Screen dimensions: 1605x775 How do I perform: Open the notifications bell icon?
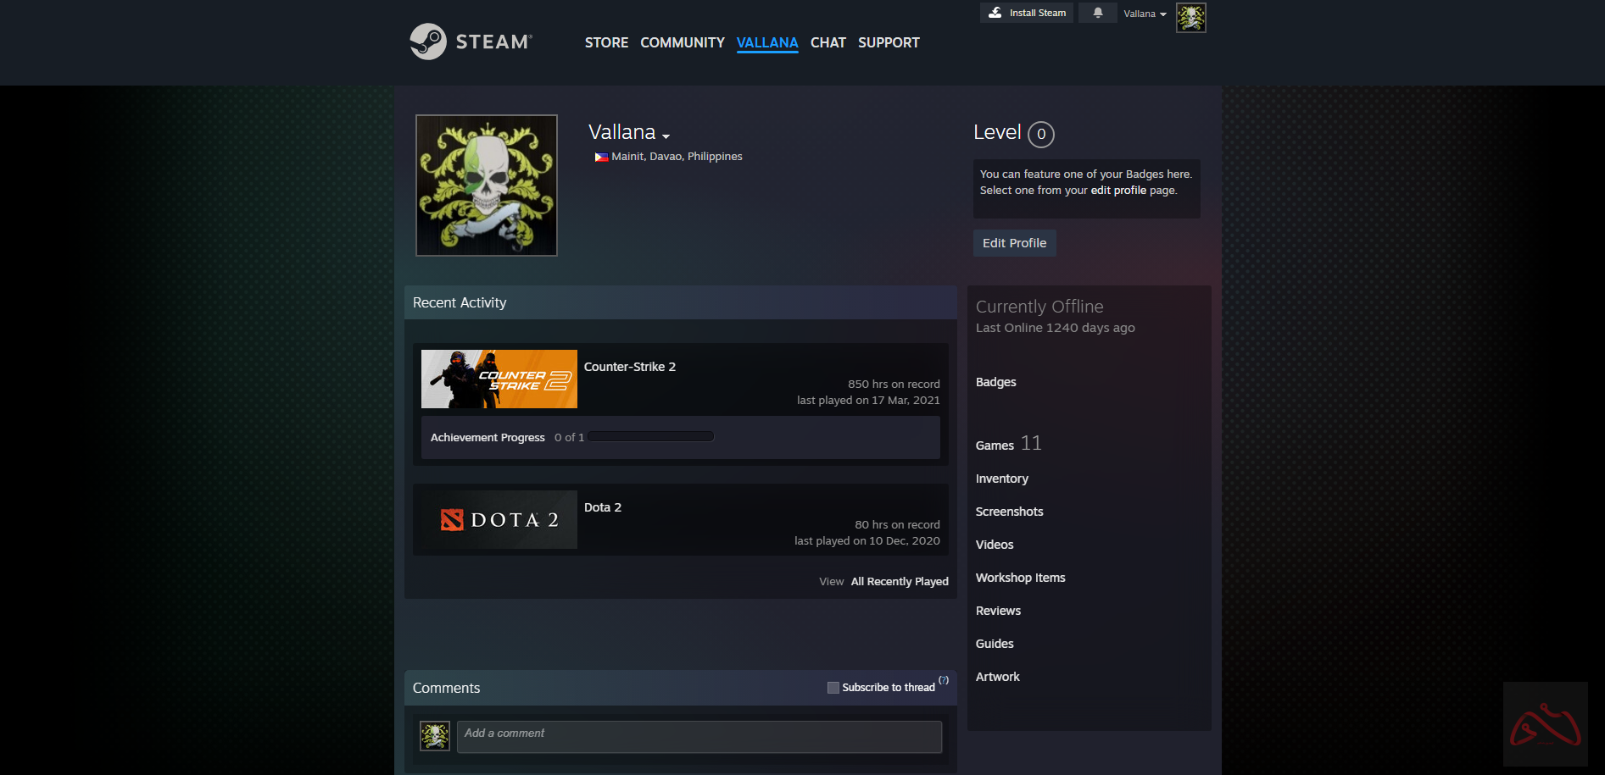pyautogui.click(x=1098, y=13)
